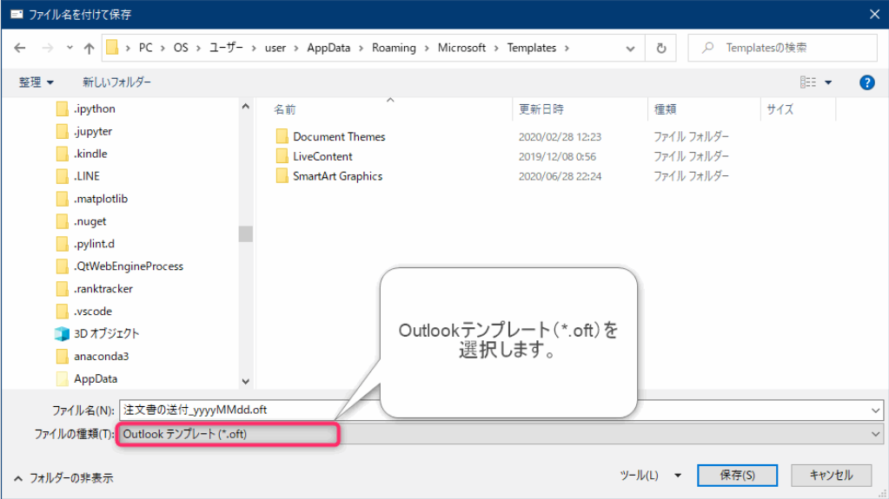Select the .vscode folder in tree

click(92, 312)
